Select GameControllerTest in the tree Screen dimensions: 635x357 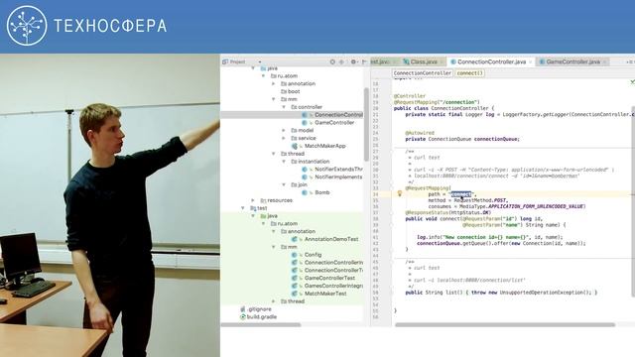pos(329,278)
